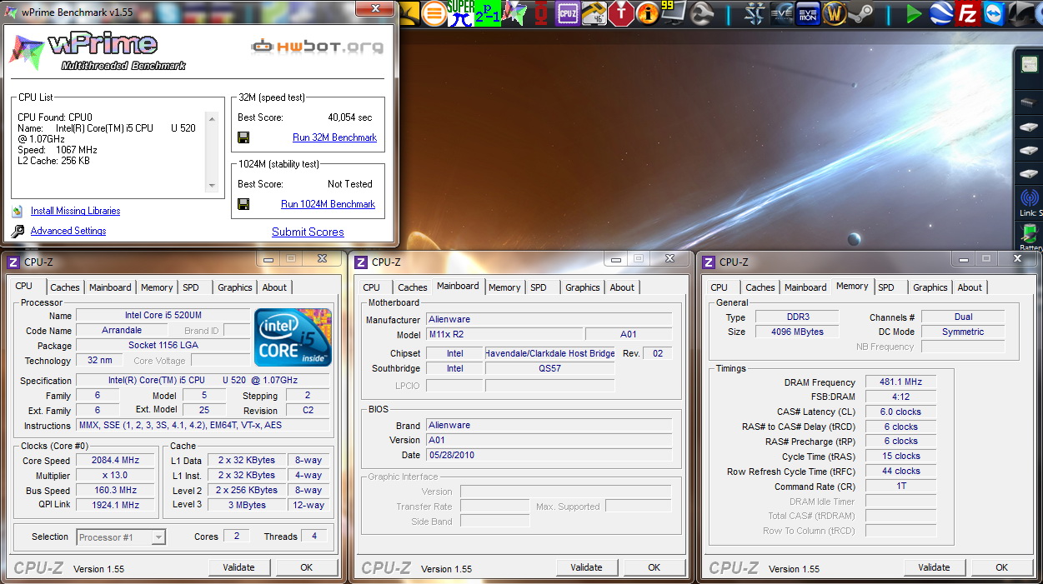Launch StarCraft II from the dock
The height and width of the screenshot is (584, 1043).
point(755,14)
